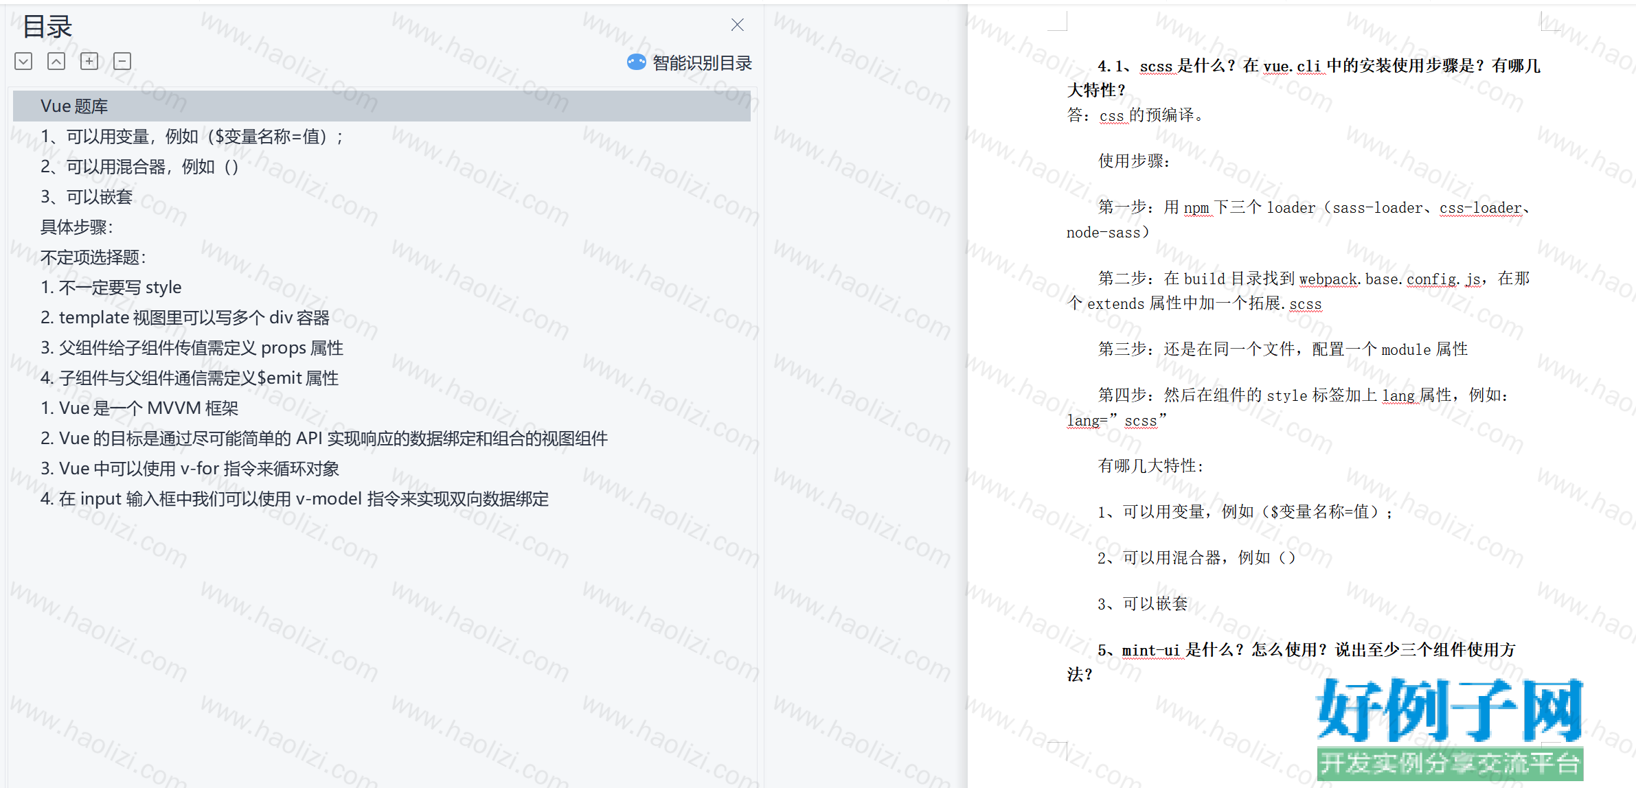Click the '目录' panel title
Screen dimensions: 1636x788
pos(47,27)
